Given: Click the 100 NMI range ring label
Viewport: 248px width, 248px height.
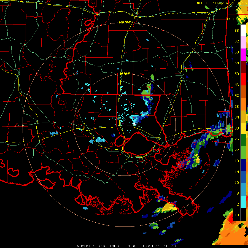Looking at the screenshot, I should click(125, 23).
